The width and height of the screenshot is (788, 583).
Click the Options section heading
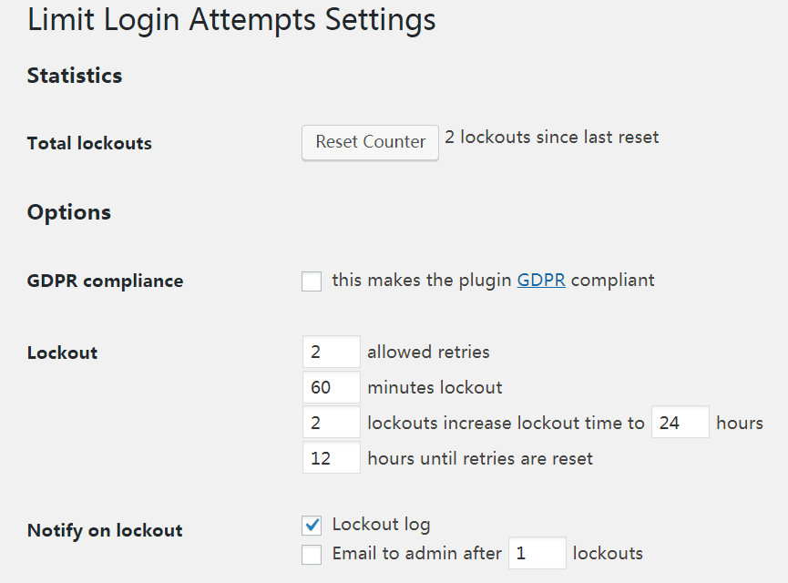[69, 212]
